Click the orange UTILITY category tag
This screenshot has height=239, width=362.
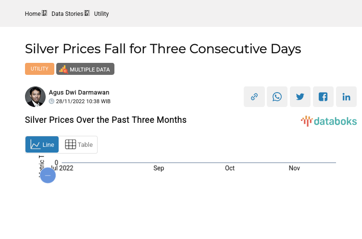coord(39,69)
